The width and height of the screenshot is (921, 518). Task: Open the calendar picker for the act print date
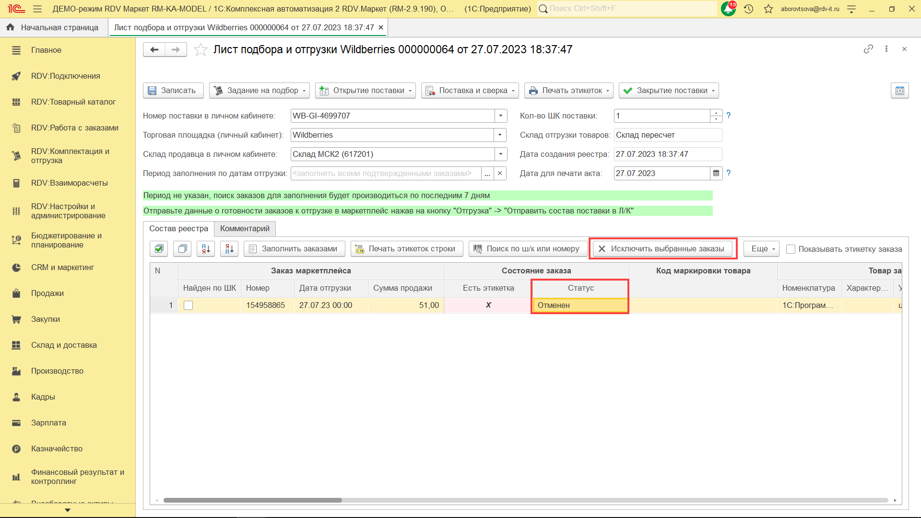[716, 173]
